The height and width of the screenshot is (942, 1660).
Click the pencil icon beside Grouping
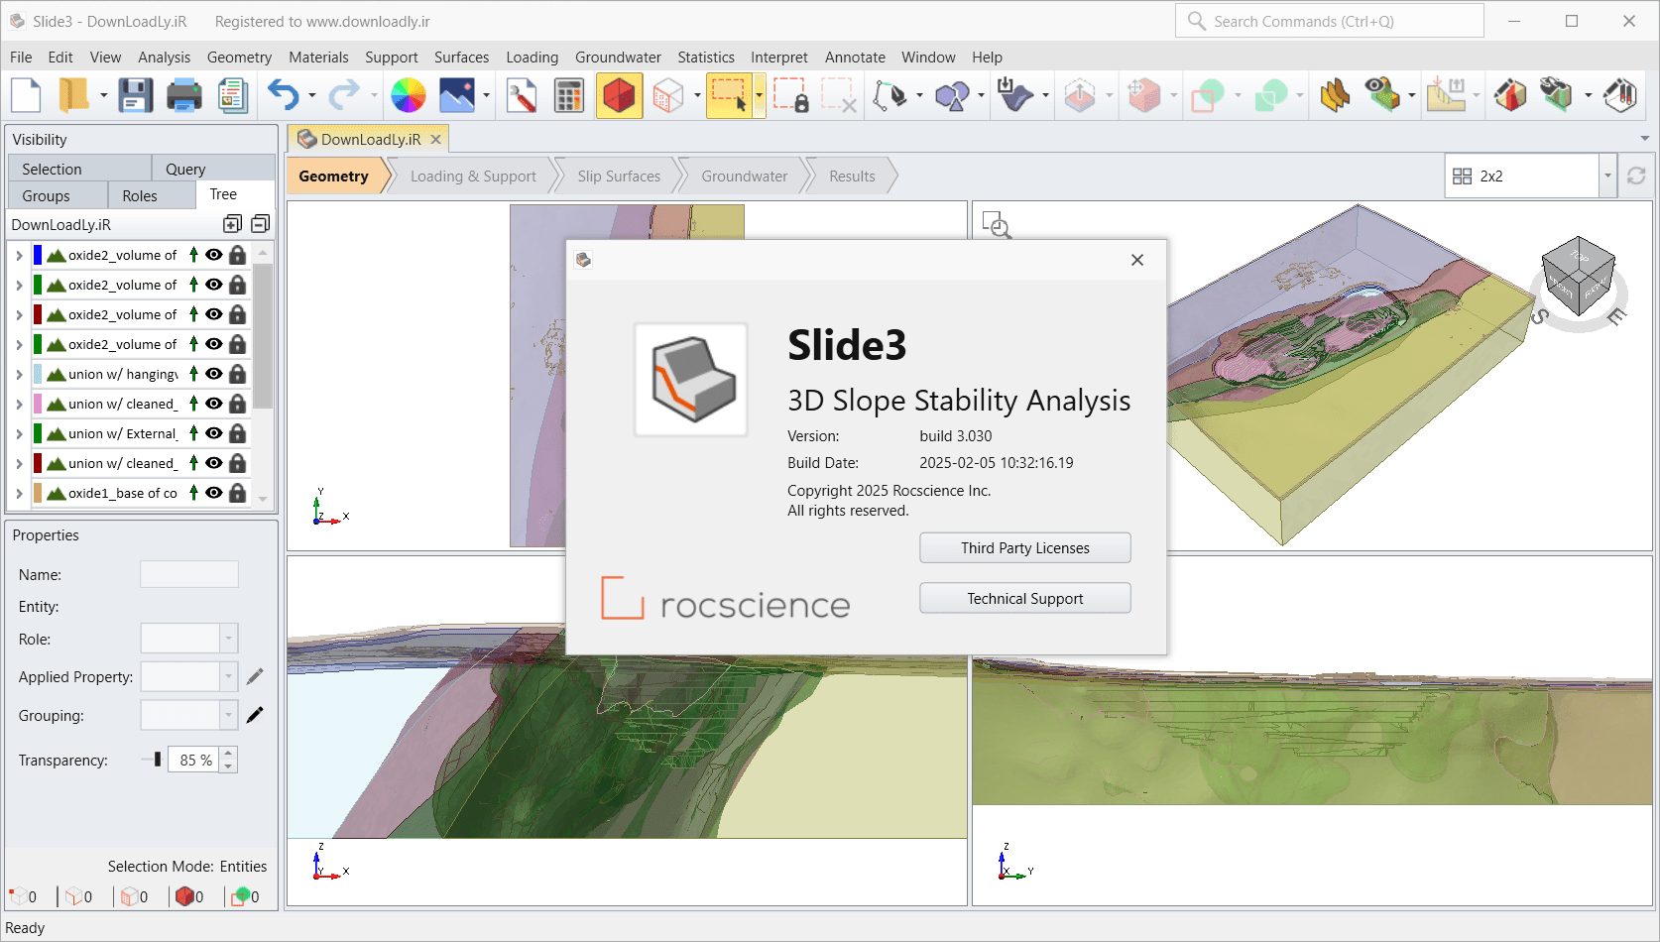point(255,715)
